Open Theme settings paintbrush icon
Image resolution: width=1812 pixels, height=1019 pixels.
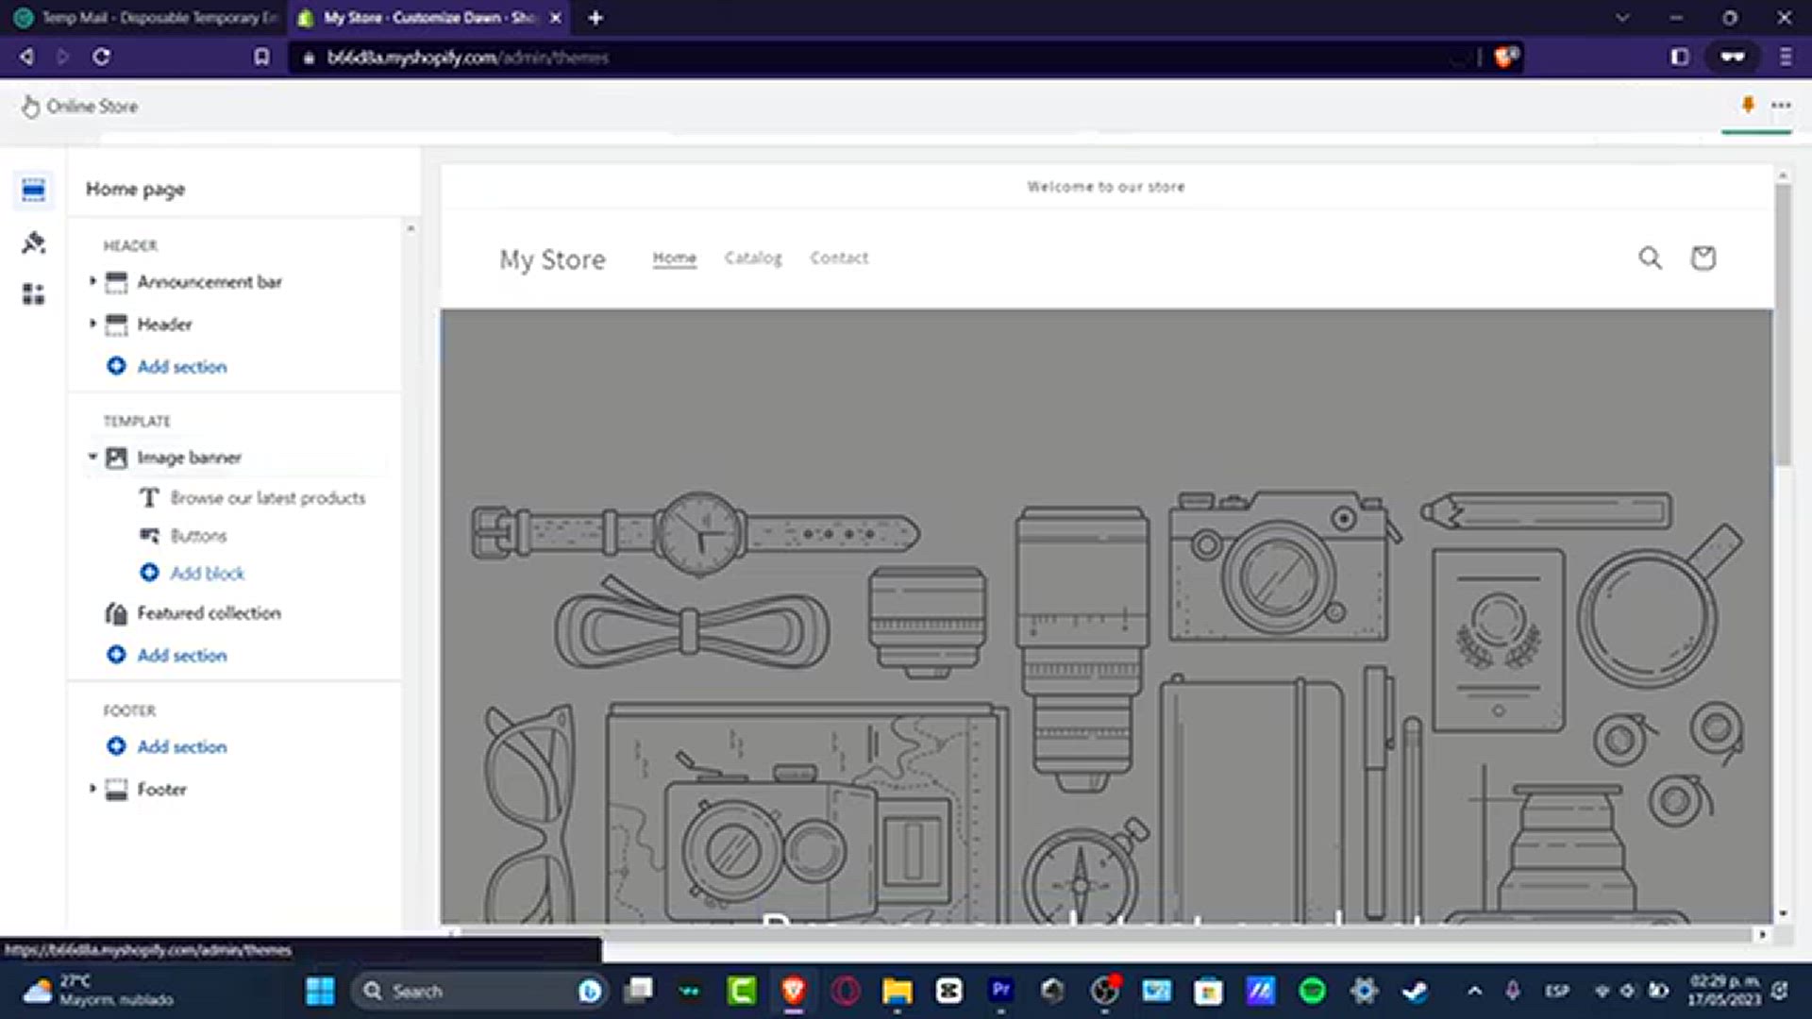[33, 242]
